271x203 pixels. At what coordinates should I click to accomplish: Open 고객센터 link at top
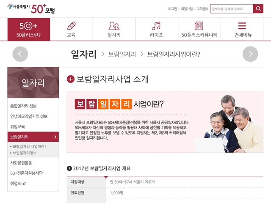(x=202, y=9)
